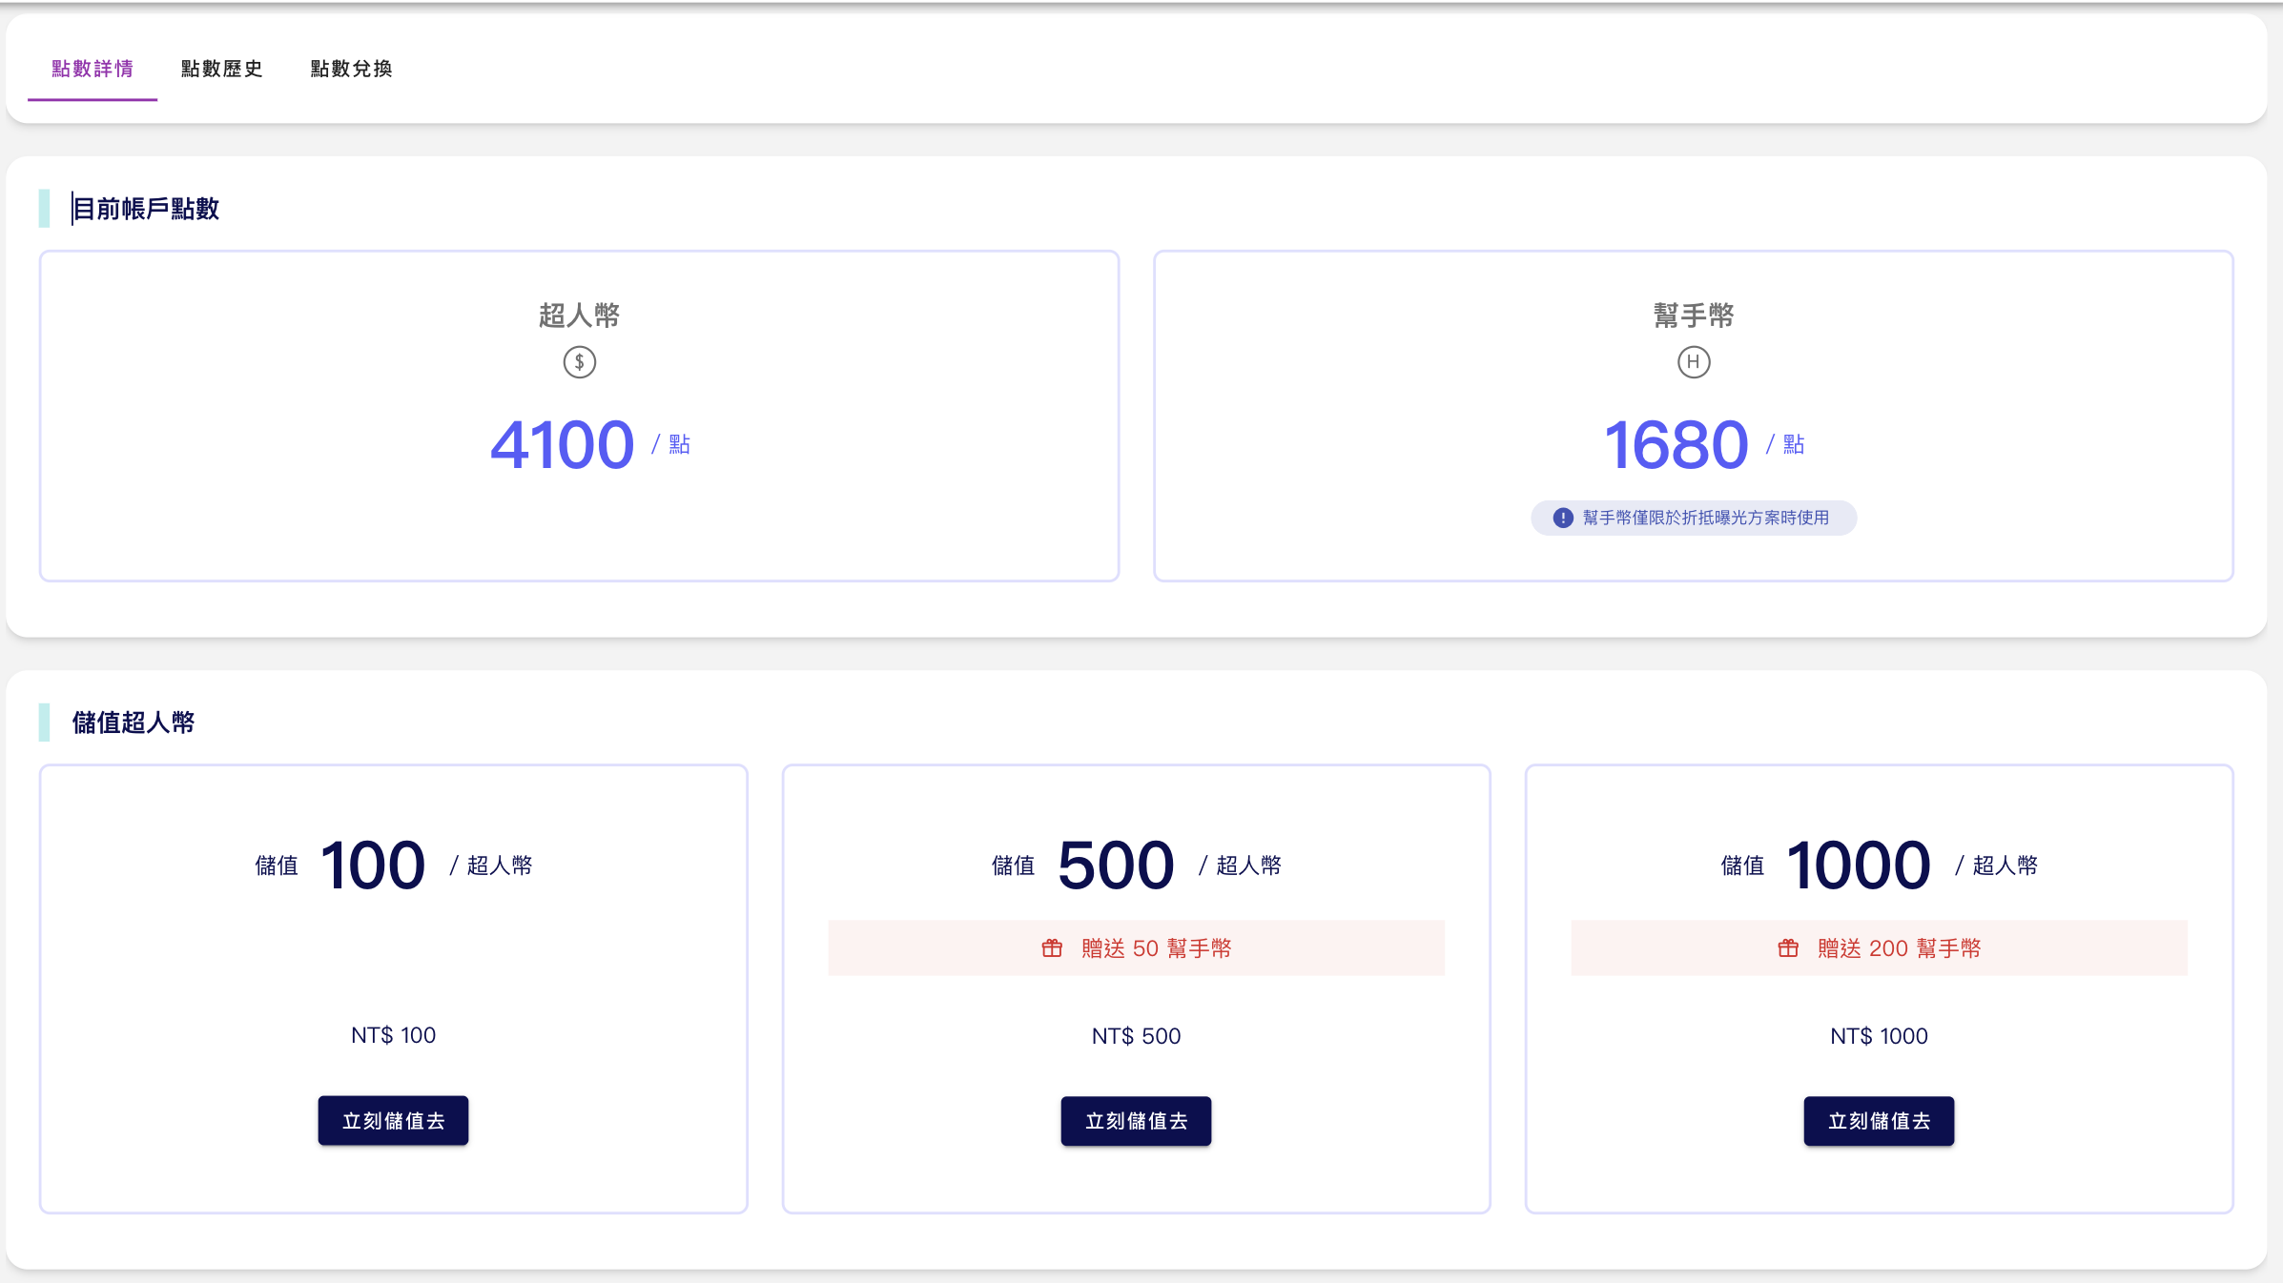The image size is (2283, 1283).
Task: Click the 目前帳戶點數 section heading
Action: point(146,209)
